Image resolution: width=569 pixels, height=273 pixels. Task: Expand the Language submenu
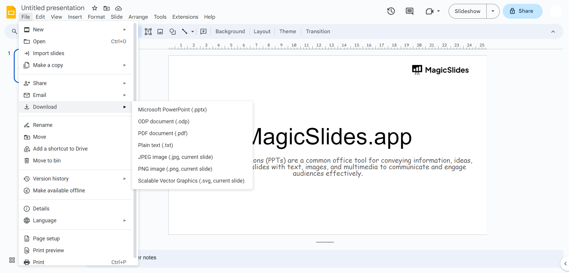[125, 221]
